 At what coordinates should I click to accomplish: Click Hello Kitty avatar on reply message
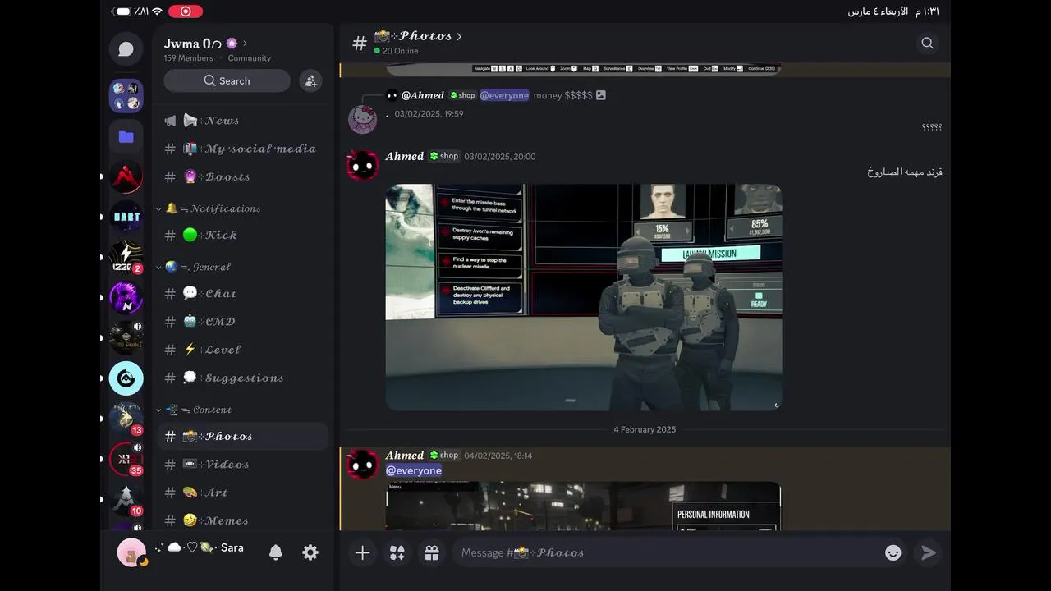tap(362, 119)
